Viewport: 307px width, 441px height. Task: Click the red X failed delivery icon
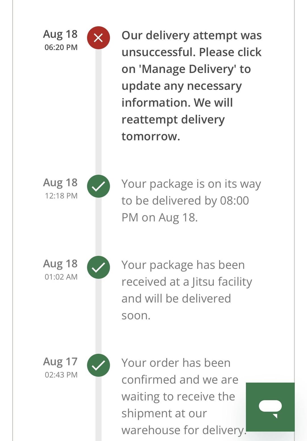pyautogui.click(x=98, y=38)
